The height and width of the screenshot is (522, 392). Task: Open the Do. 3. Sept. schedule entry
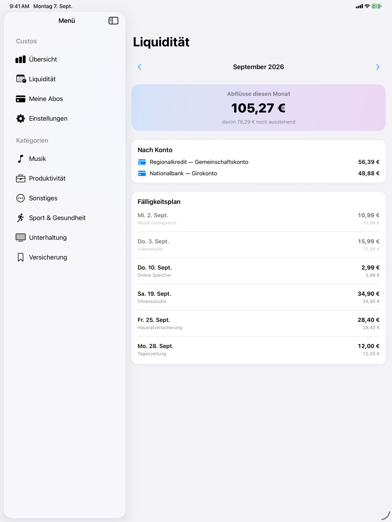pos(259,245)
